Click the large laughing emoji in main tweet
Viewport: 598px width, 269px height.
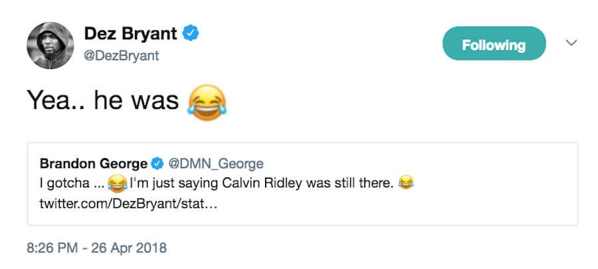tap(207, 102)
